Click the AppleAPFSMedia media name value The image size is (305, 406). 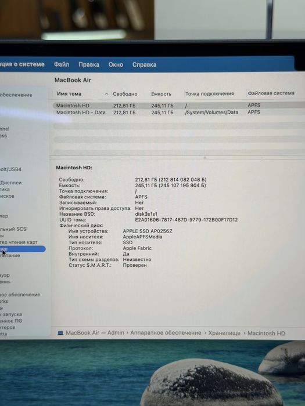143,237
